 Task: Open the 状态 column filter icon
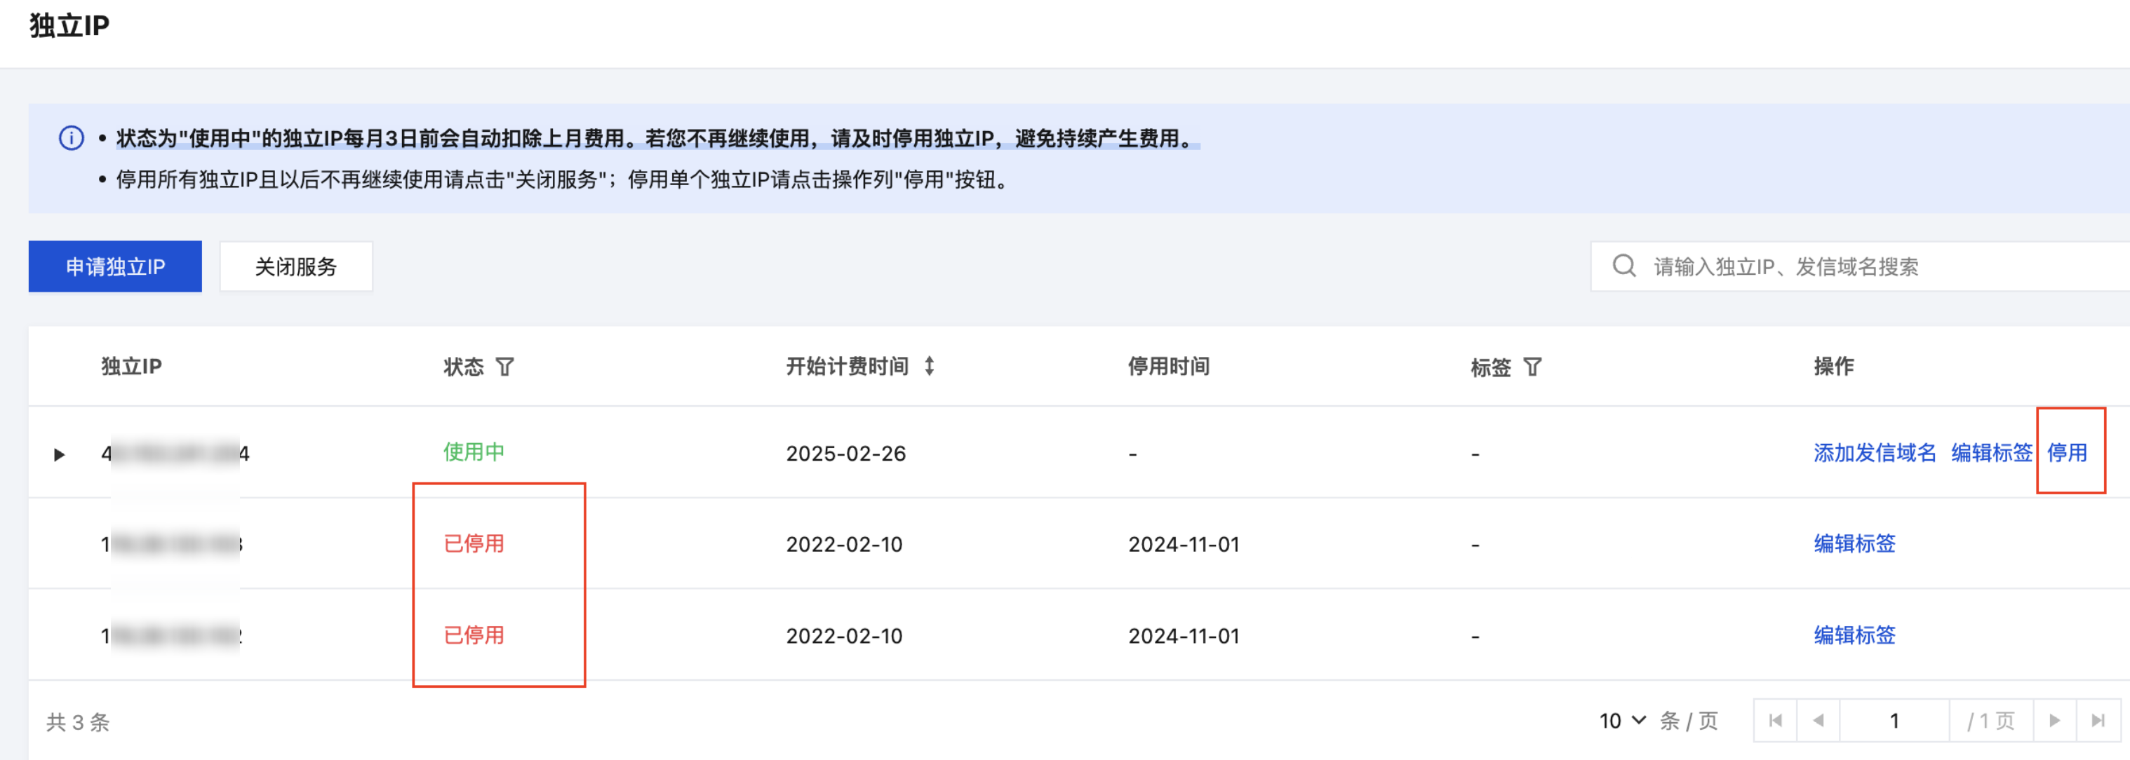coord(504,367)
